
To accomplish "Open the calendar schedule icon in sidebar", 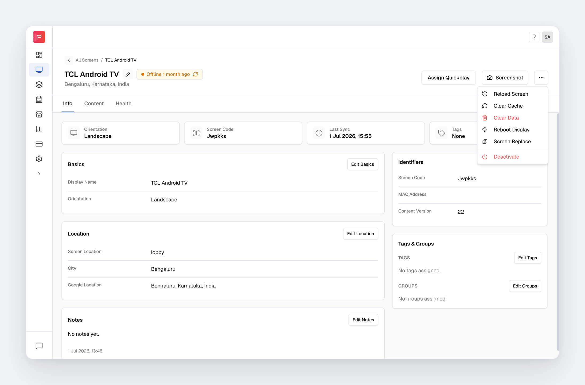I will pos(39,99).
